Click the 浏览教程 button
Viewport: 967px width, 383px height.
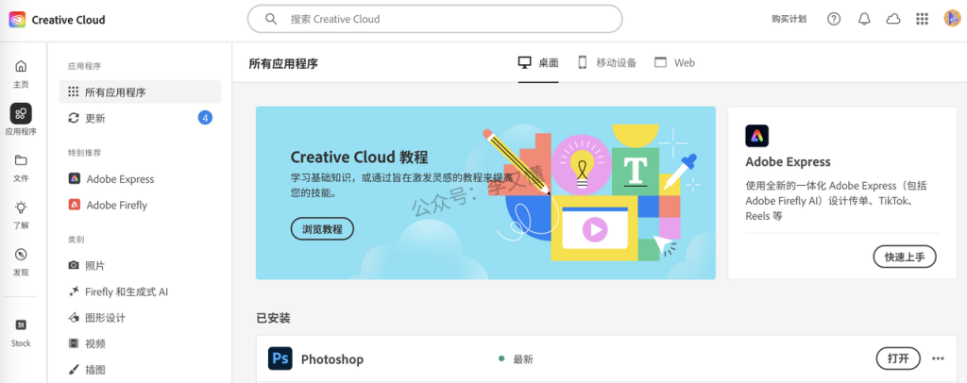pyautogui.click(x=322, y=228)
